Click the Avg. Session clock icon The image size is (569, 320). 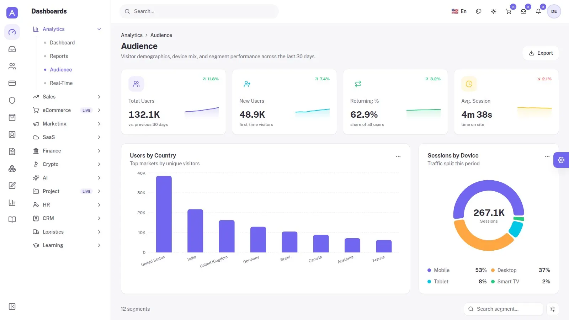[469, 84]
